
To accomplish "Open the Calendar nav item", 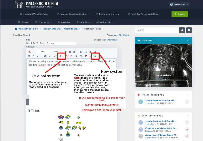I will tap(63, 22).
